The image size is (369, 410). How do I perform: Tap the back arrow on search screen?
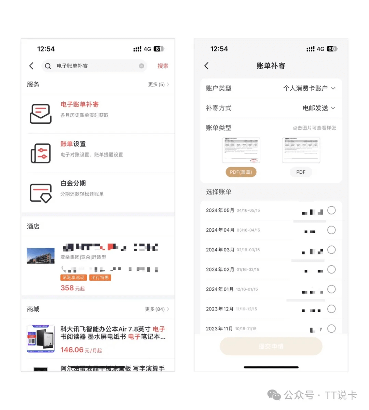[x=31, y=66]
